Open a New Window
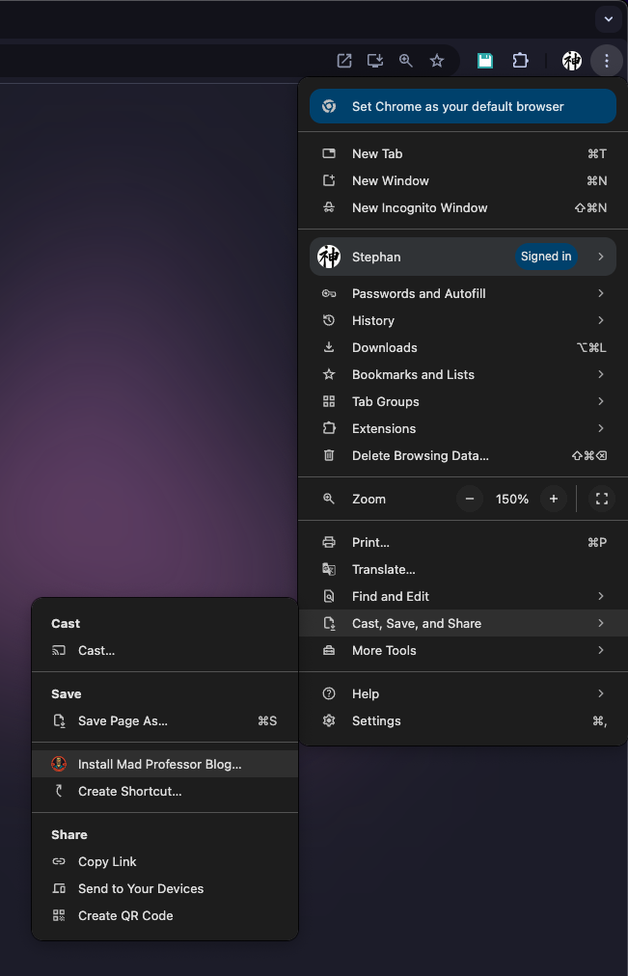 463,180
